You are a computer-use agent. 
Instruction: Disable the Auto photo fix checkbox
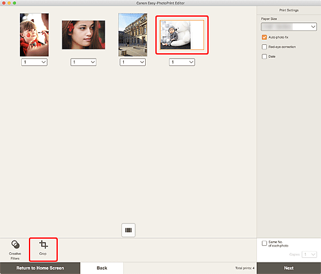[265, 37]
